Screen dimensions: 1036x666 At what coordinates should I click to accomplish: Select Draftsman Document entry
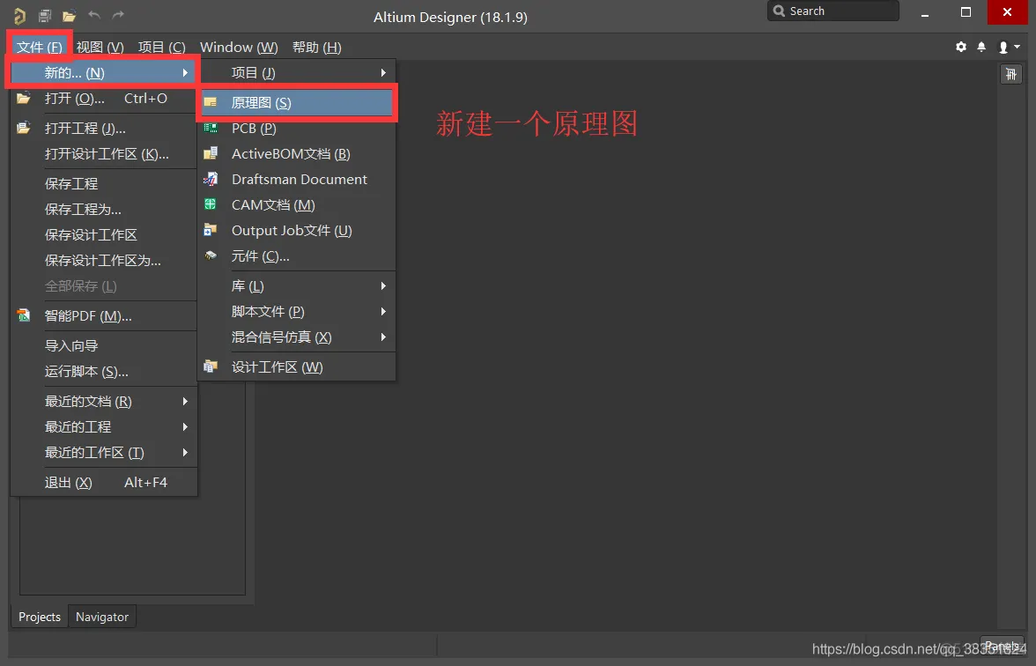click(297, 179)
